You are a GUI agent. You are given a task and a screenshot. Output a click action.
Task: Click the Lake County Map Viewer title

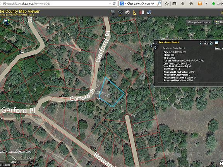(20, 11)
